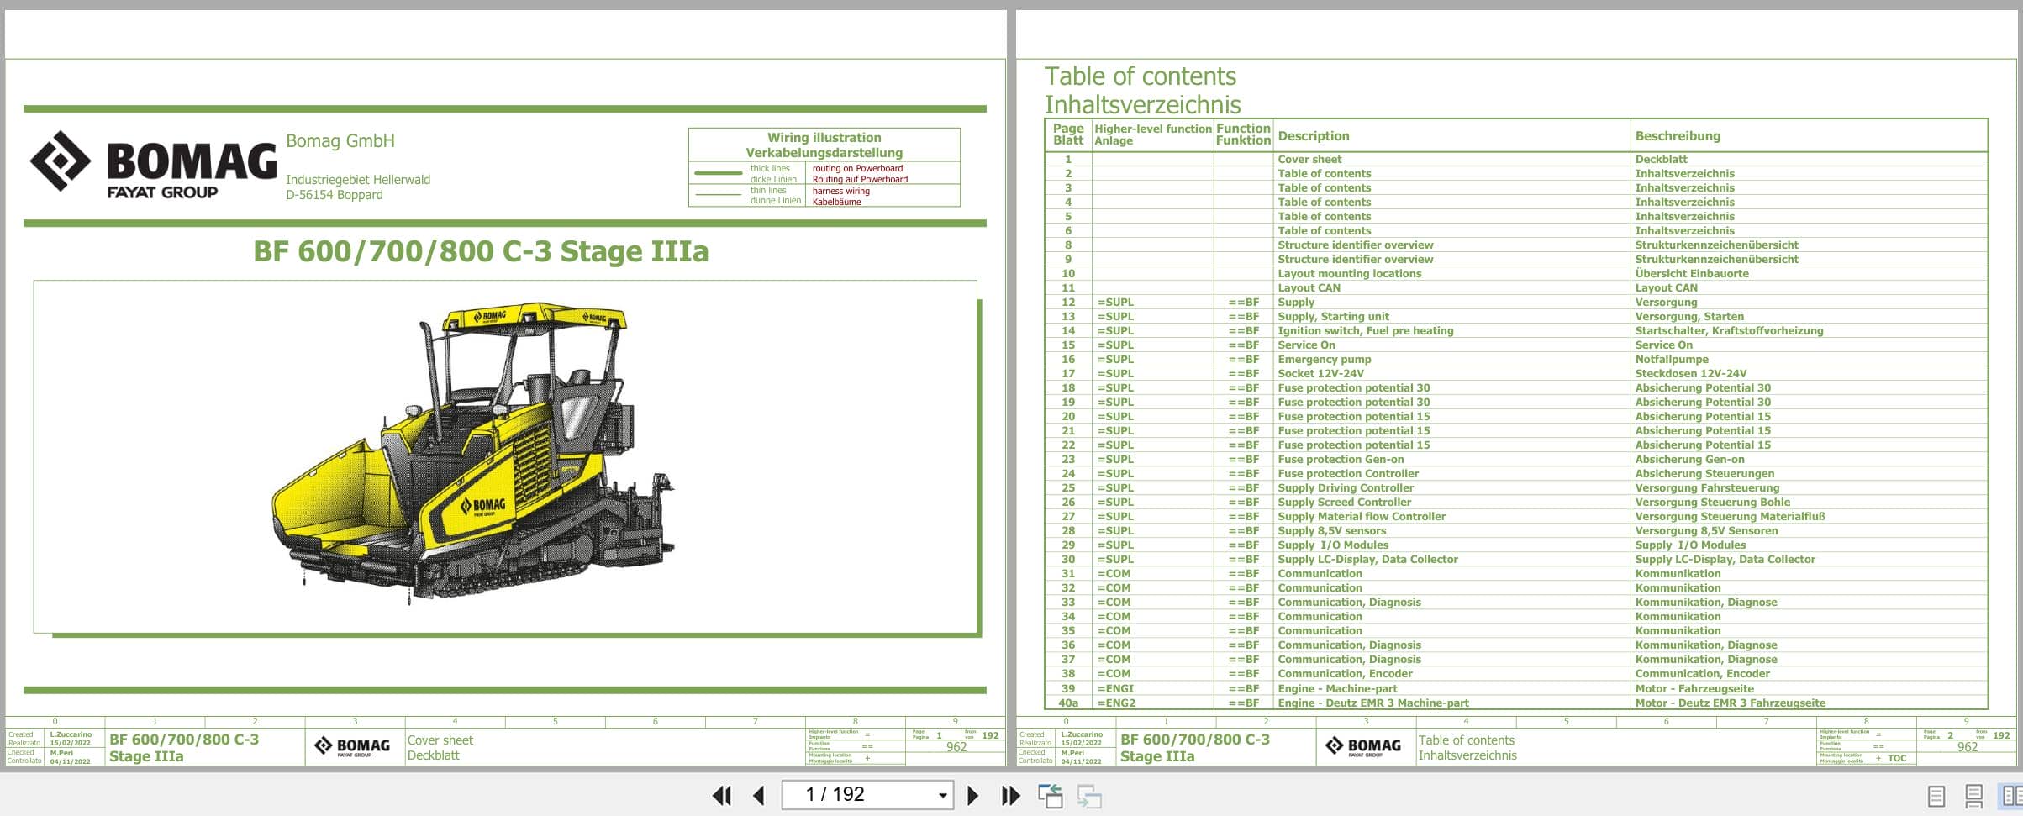Click the 'Description' column header

1313,135
